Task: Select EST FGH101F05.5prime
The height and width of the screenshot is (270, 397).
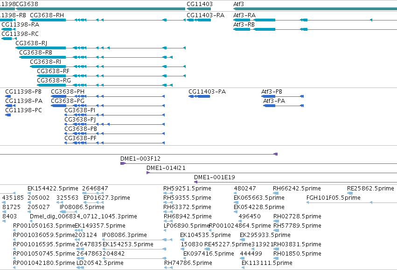Action: [334, 198]
